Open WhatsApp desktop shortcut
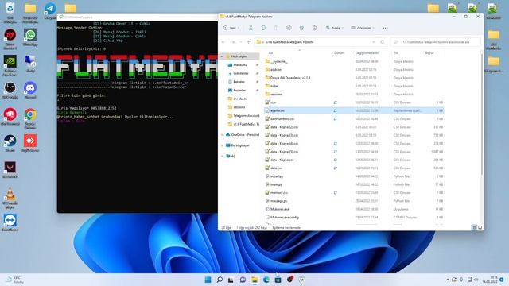 (x=30, y=37)
